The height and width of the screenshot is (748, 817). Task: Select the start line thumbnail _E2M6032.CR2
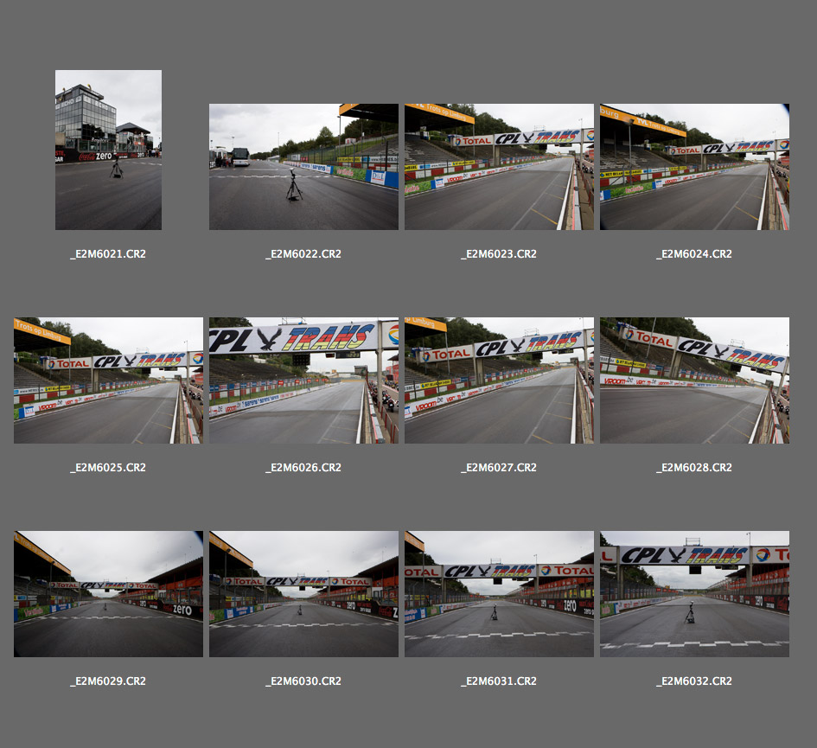(x=694, y=594)
